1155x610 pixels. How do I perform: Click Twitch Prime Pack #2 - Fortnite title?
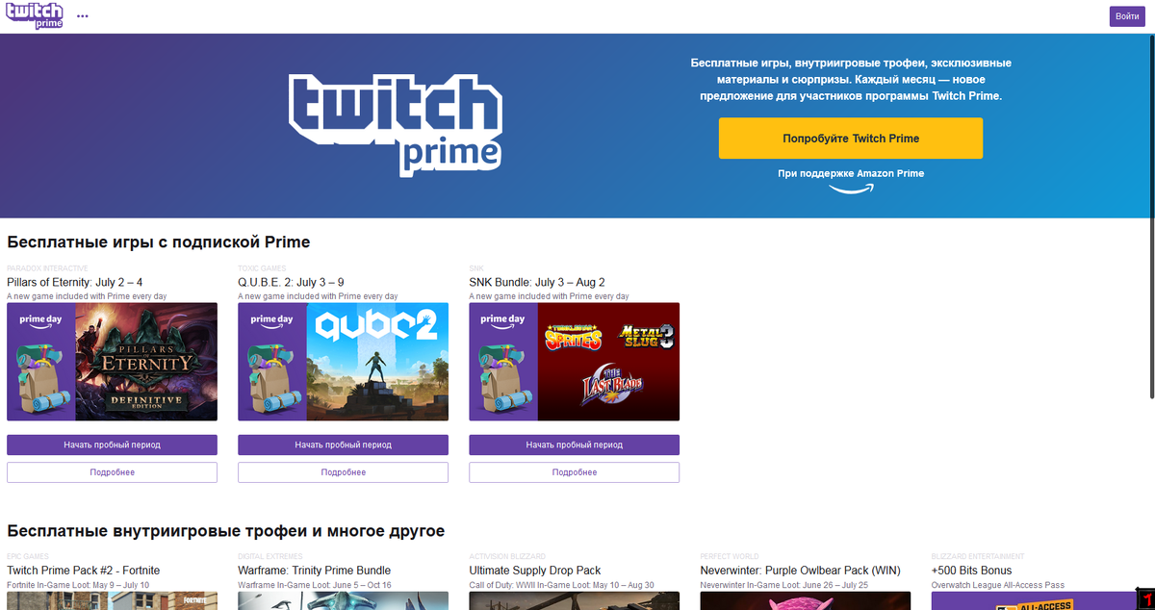(x=84, y=571)
